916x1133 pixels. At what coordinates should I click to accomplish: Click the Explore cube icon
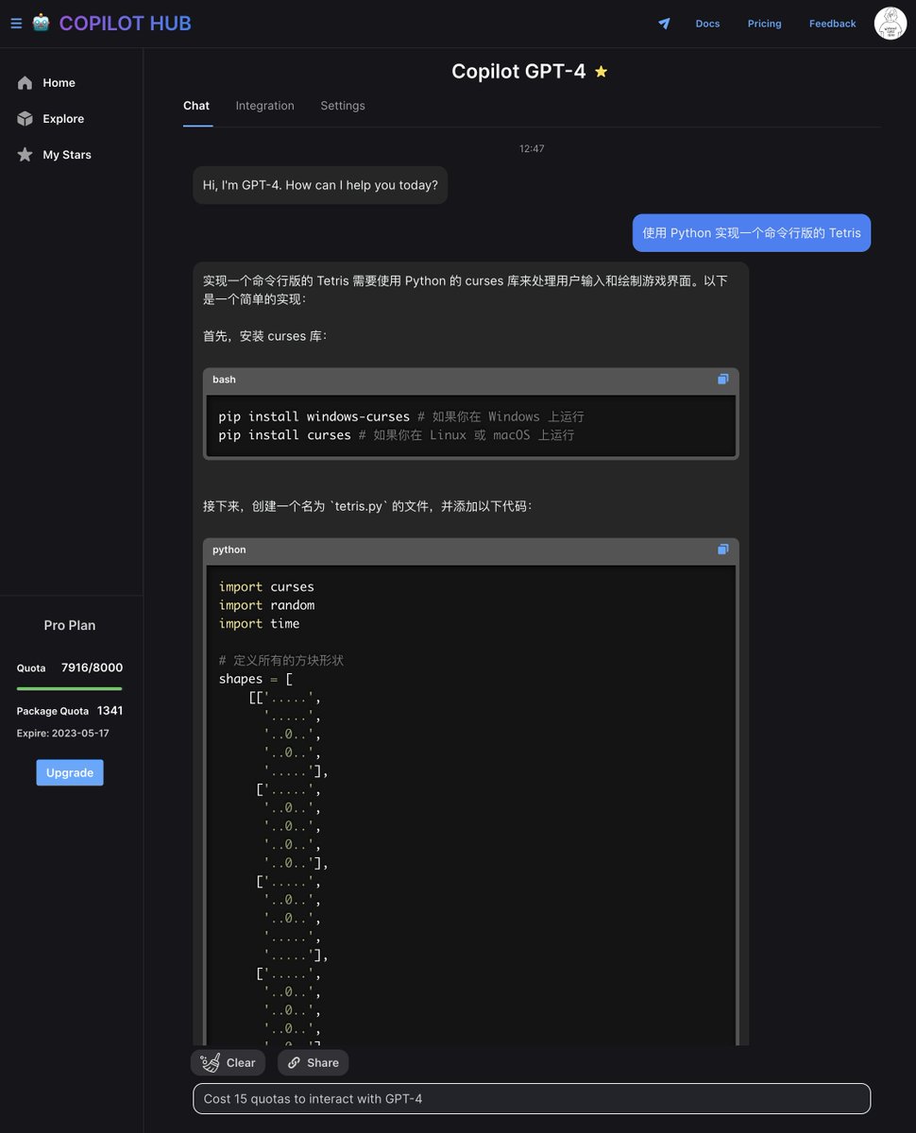click(25, 119)
